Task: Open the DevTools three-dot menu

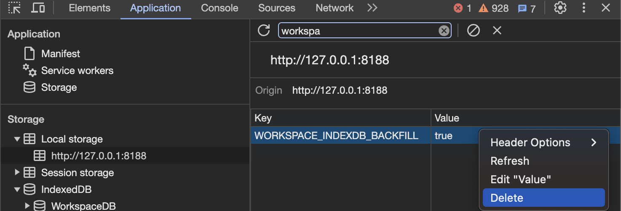Action: pos(584,8)
